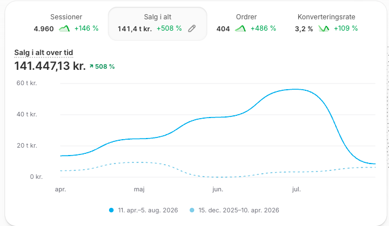Click the 141,4 t kr. card value
Image resolution: width=389 pixels, height=226 pixels.
coord(135,29)
